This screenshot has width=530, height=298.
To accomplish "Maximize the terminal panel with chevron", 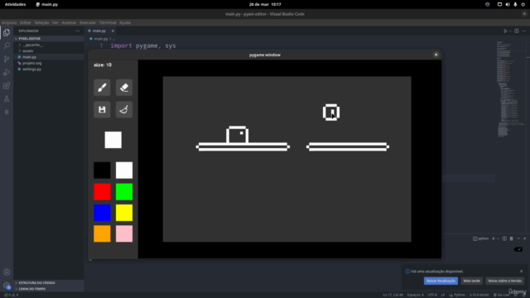I will (x=518, y=238).
